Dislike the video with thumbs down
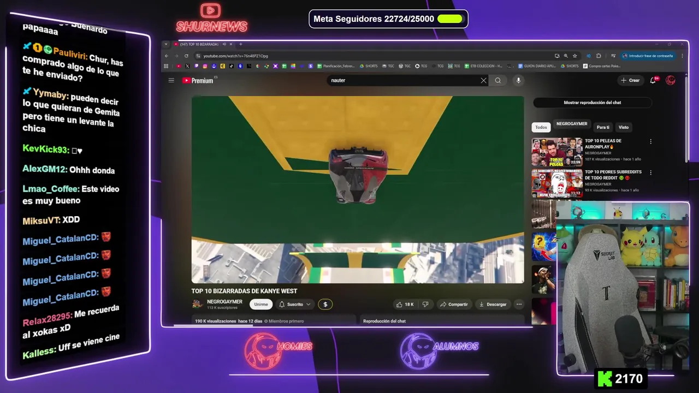This screenshot has width=699, height=393. click(425, 304)
